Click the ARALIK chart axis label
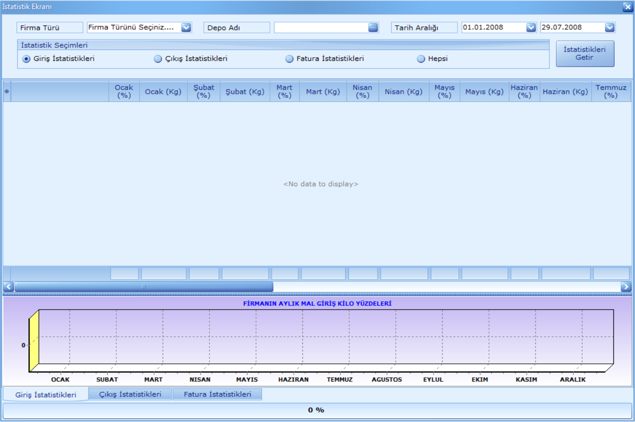The height and width of the screenshot is (422, 635). [573, 380]
